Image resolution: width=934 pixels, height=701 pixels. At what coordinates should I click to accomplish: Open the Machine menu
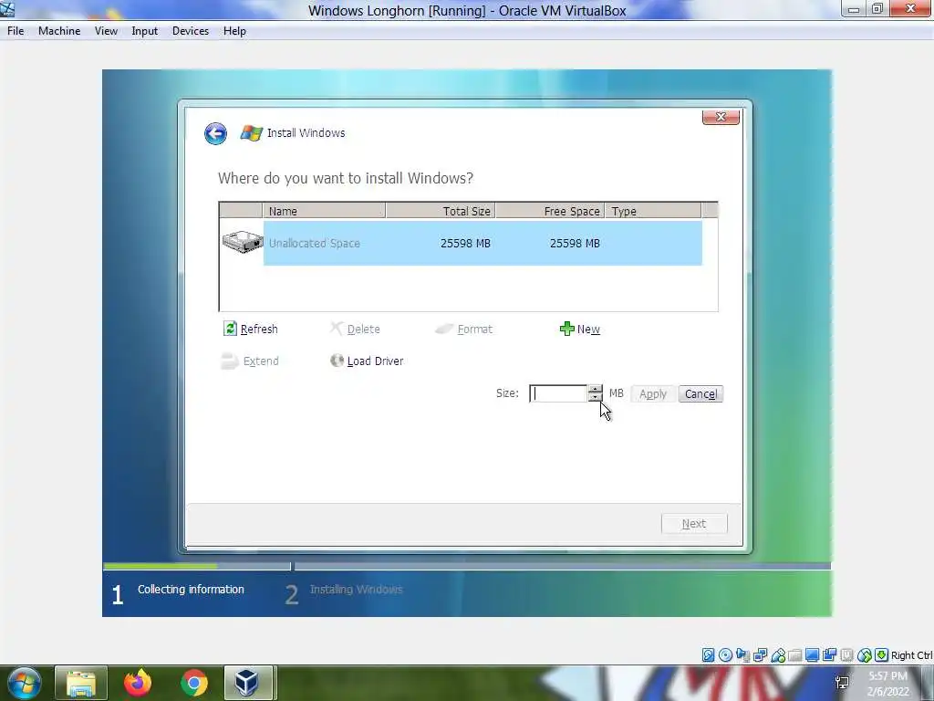(x=59, y=31)
